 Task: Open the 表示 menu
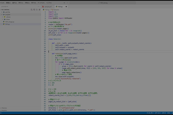pyautogui.click(x=21, y=3)
